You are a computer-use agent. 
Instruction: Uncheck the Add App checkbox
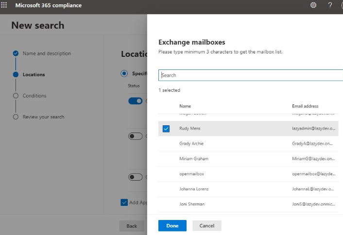click(124, 202)
